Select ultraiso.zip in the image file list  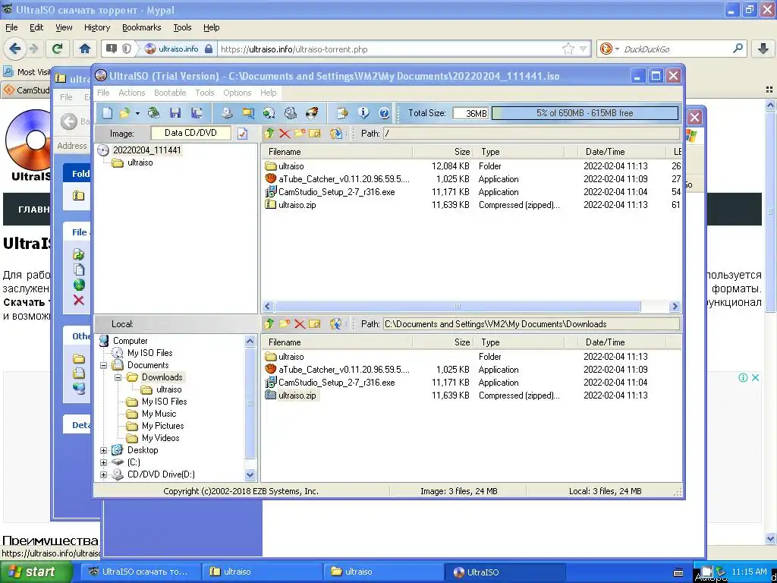point(297,205)
